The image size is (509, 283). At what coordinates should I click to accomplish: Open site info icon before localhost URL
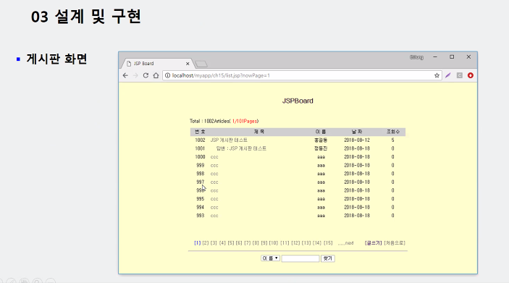click(167, 75)
